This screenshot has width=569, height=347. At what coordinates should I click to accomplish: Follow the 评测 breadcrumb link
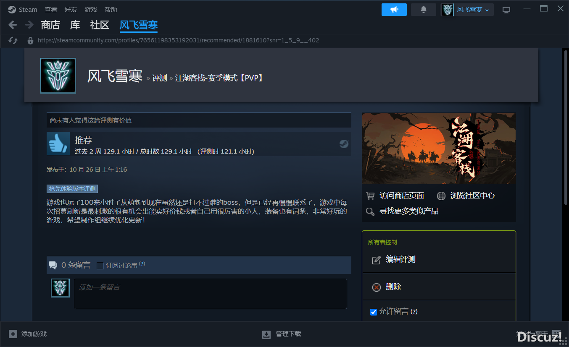coord(160,78)
